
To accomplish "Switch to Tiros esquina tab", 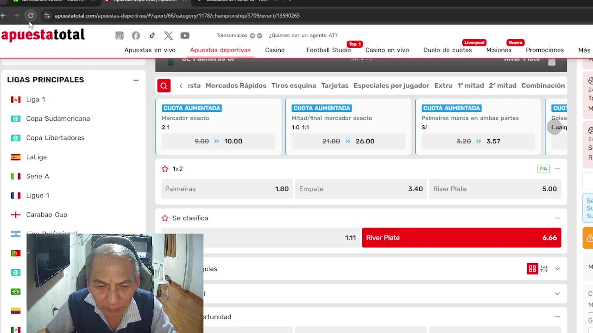I will pos(294,86).
